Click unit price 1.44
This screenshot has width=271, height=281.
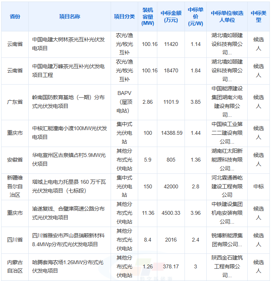[196, 133]
